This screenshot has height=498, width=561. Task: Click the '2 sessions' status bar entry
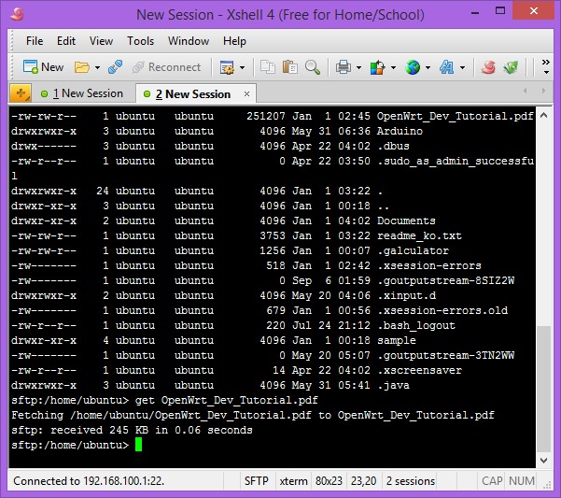411,481
